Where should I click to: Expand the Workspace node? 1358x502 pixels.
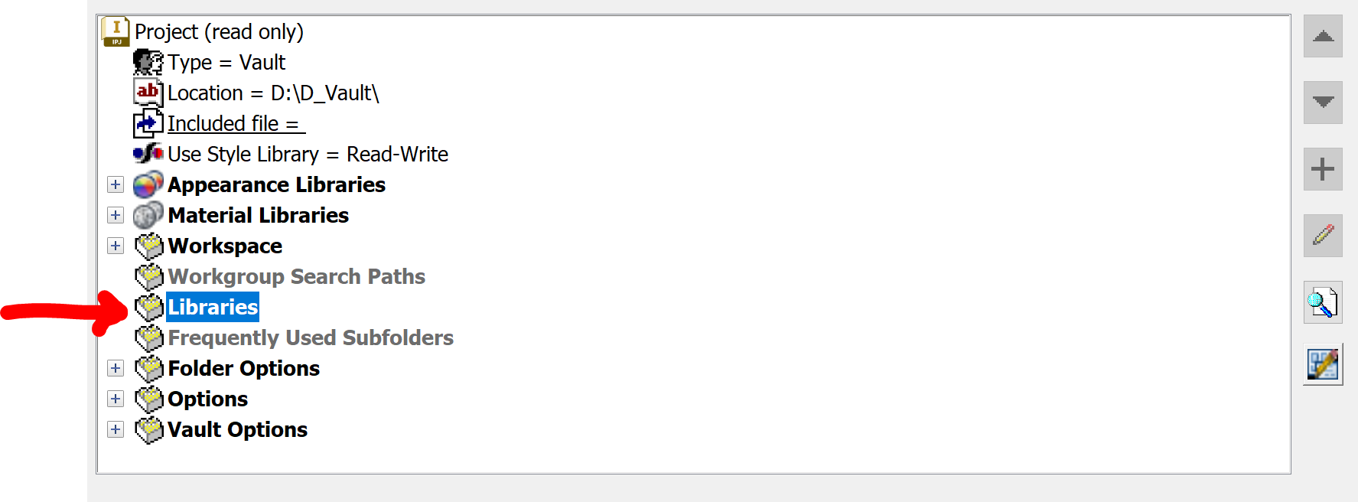coord(116,246)
